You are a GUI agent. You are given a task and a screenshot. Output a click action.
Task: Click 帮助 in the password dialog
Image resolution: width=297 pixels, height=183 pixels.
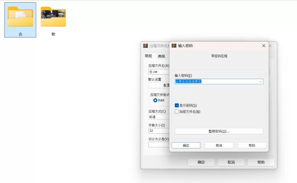[x=252, y=145]
